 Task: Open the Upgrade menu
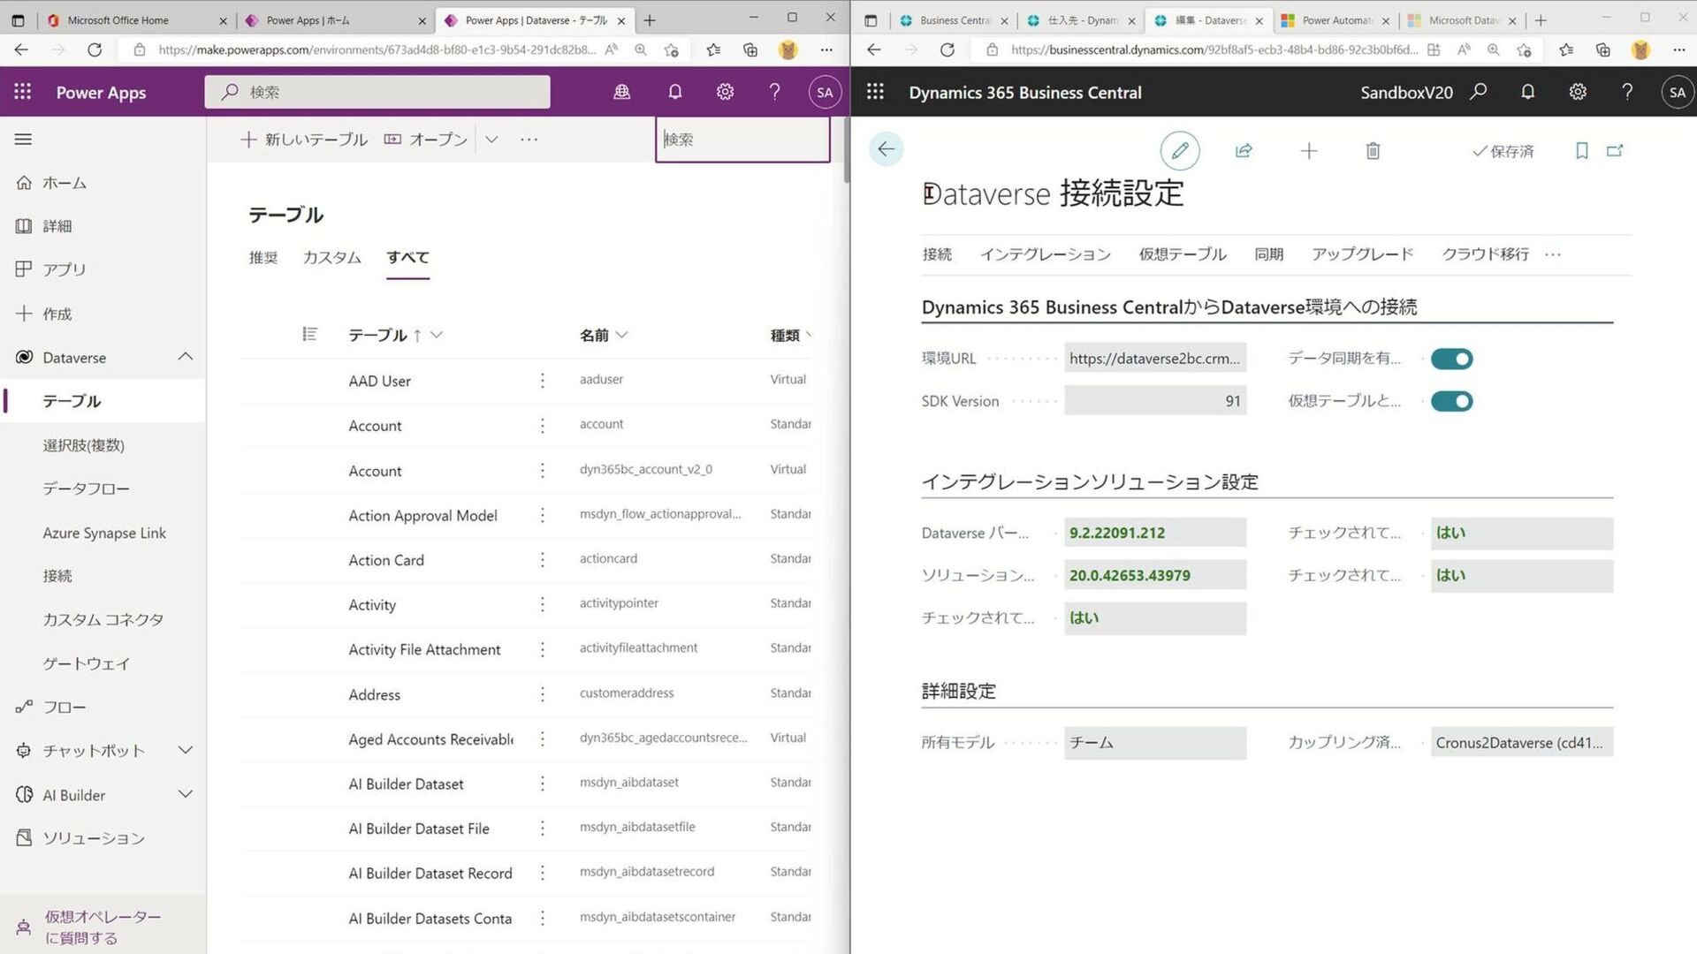coord(1362,254)
